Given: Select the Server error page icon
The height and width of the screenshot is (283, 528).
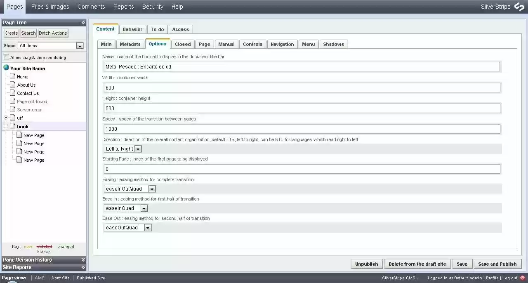Looking at the screenshot, I should pos(12,109).
